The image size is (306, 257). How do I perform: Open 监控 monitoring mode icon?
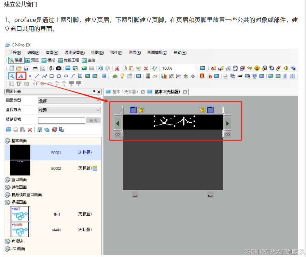pos(89,59)
